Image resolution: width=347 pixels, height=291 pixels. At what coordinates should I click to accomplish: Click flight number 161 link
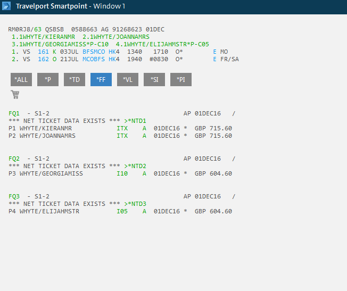(43, 52)
